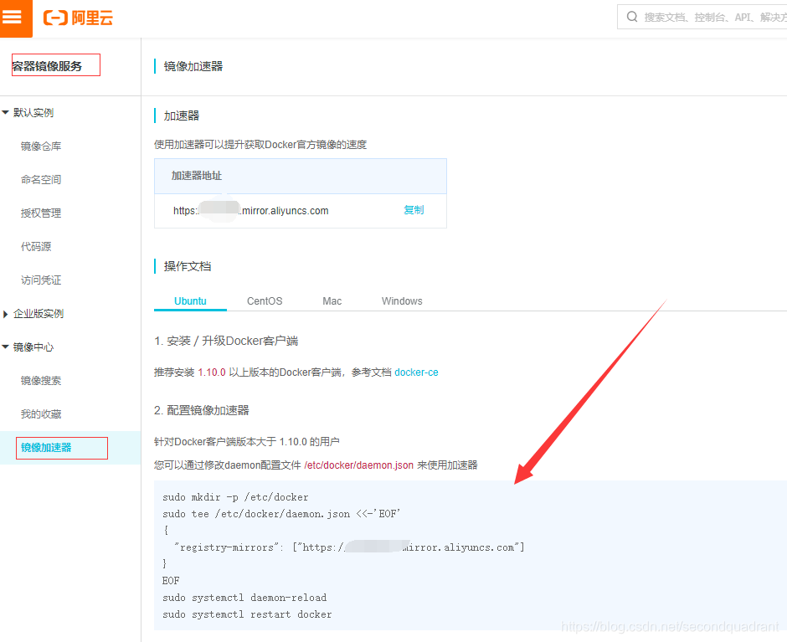
Task: Click 复制 to copy accelerator address
Action: point(414,210)
